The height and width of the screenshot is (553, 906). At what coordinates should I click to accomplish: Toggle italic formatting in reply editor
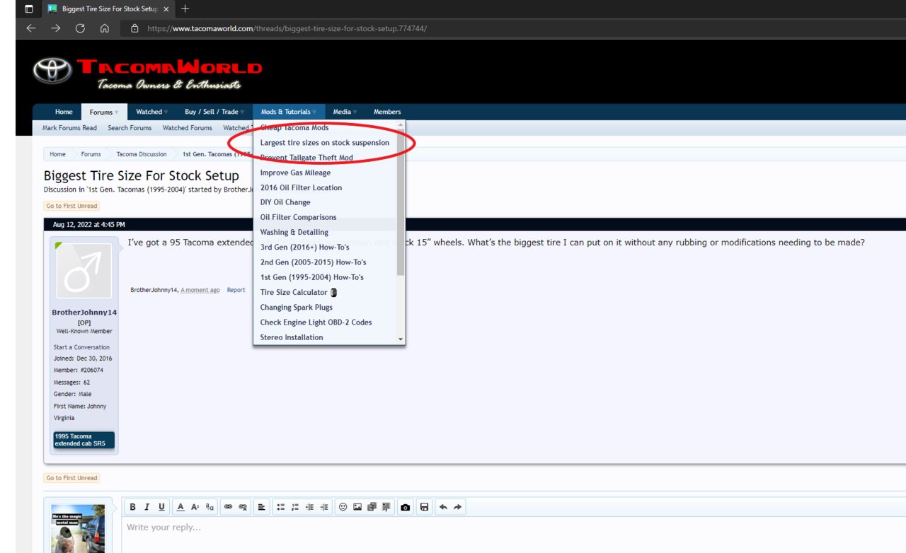pos(147,507)
